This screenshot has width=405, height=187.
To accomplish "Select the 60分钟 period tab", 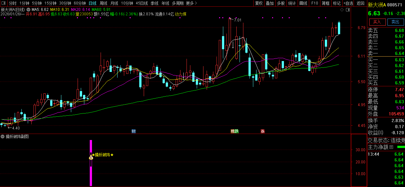I will (x=80, y=3).
